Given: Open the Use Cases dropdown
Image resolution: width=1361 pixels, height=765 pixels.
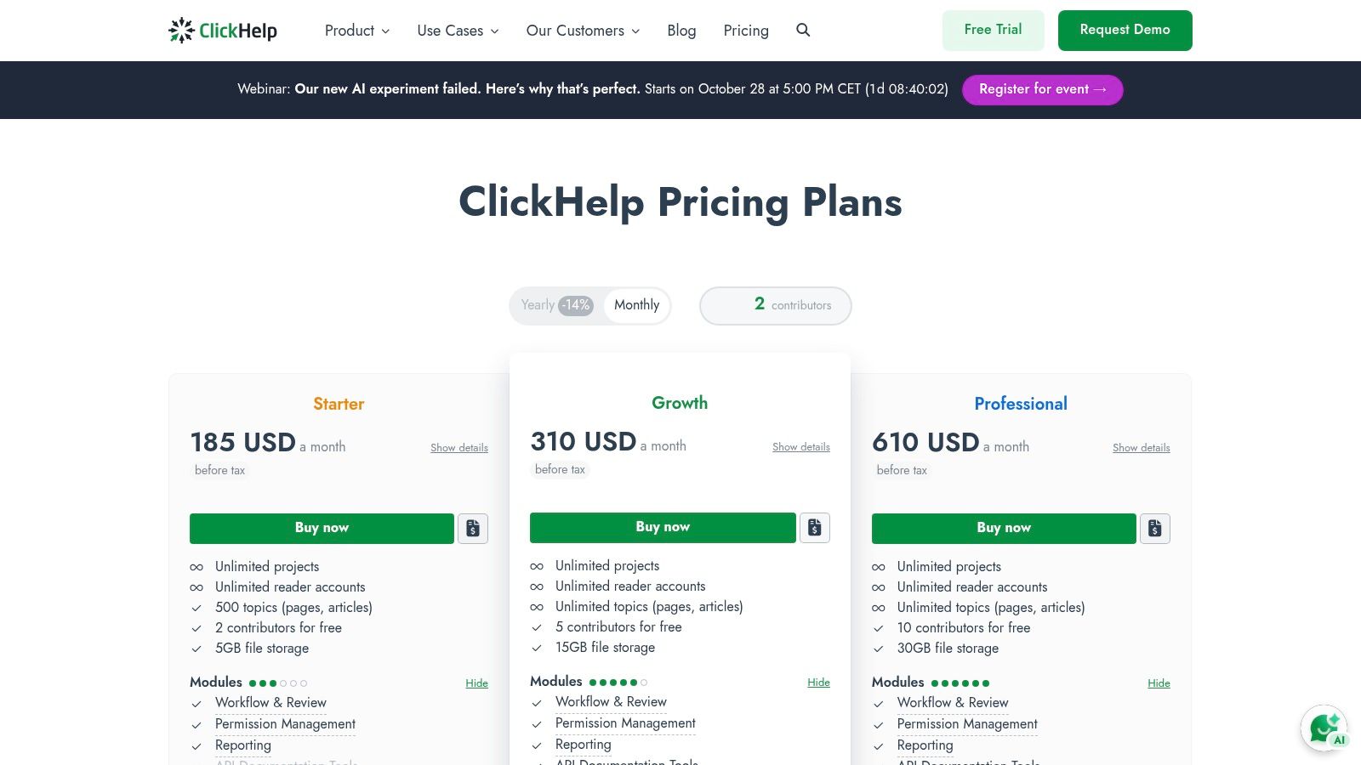Looking at the screenshot, I should (457, 30).
